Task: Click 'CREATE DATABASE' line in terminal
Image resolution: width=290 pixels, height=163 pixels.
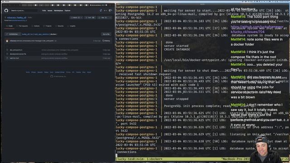Action: 177,49
